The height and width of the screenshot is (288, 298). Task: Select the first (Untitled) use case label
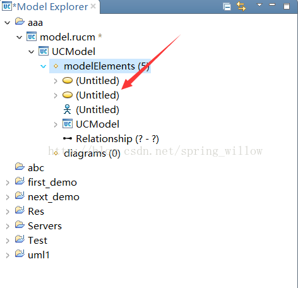[x=97, y=81]
